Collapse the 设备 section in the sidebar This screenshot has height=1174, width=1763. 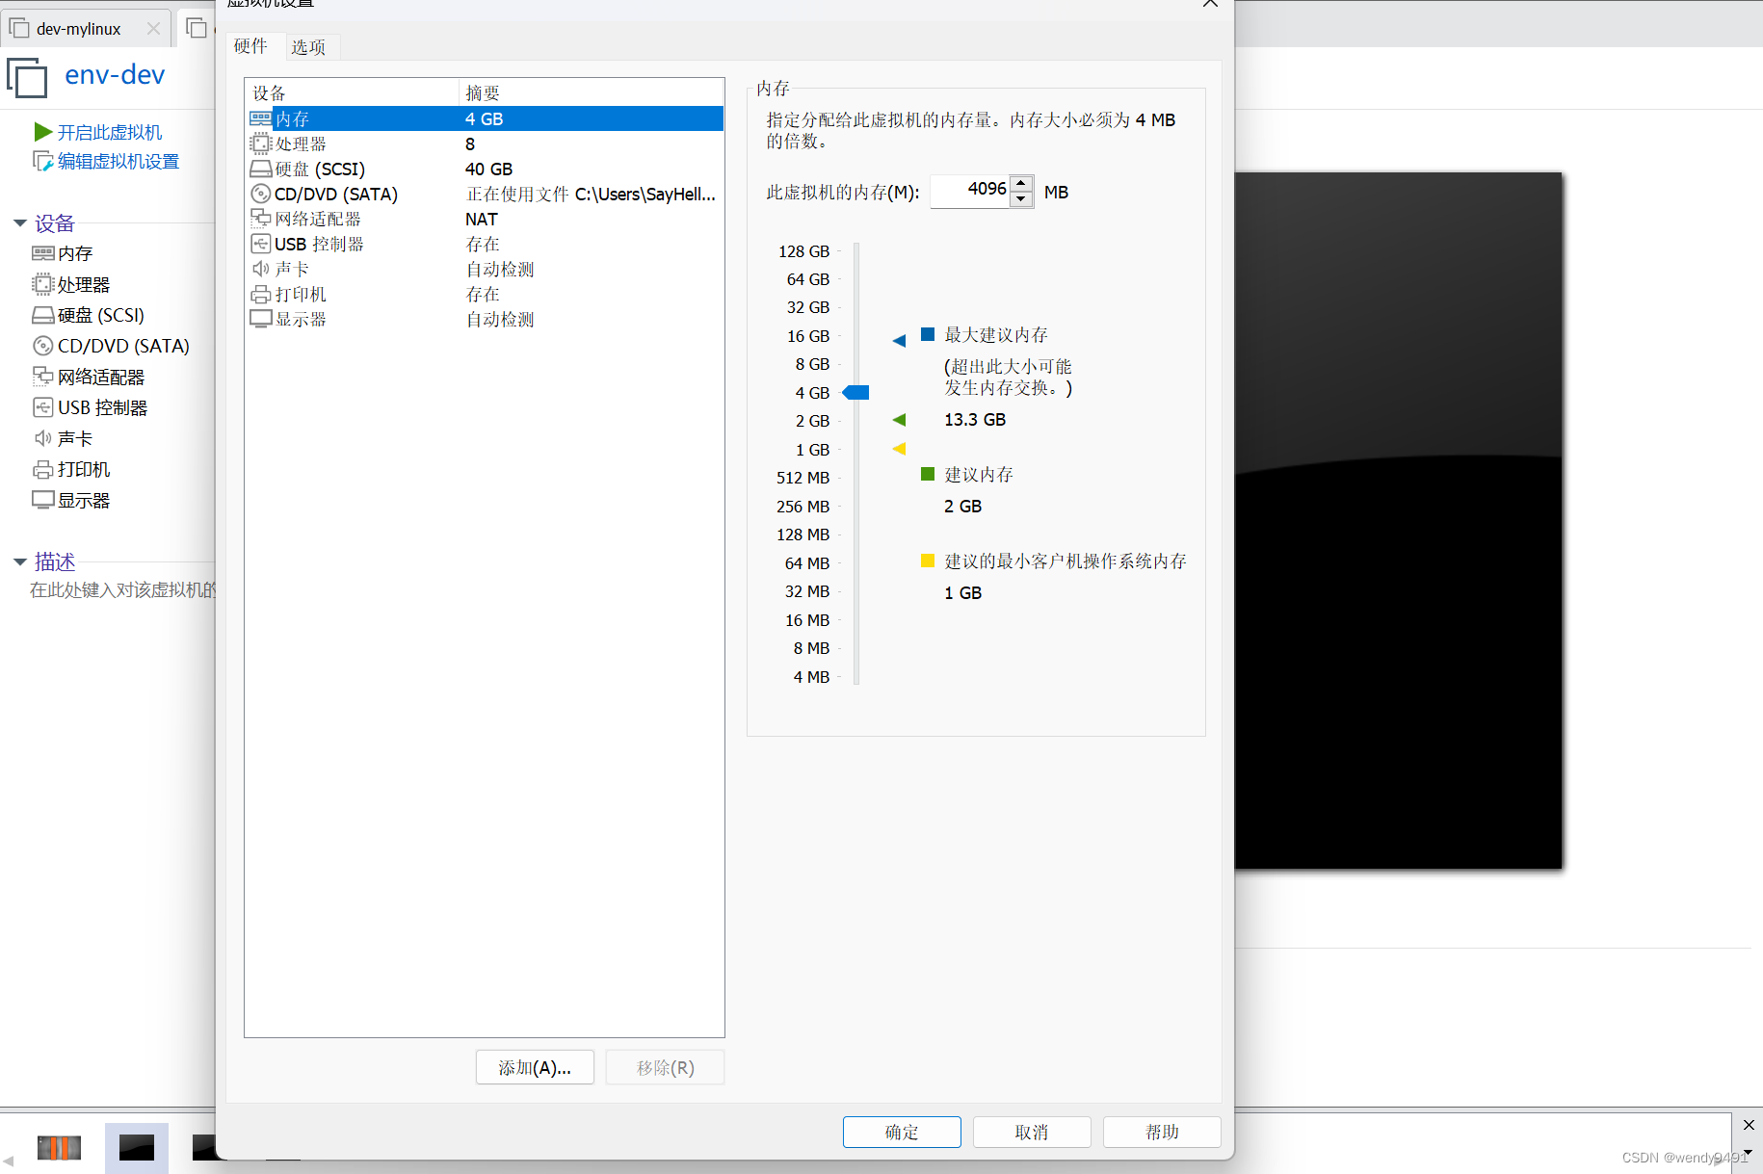point(19,223)
